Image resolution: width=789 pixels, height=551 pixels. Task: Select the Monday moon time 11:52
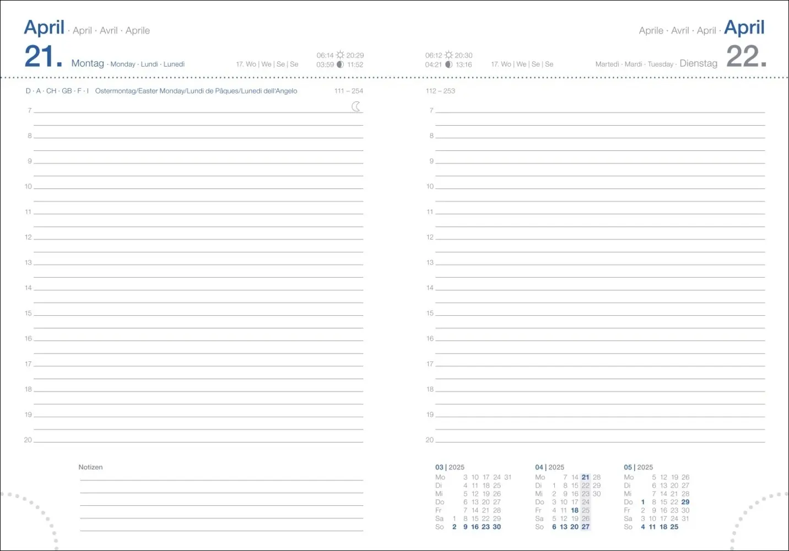[x=355, y=65]
